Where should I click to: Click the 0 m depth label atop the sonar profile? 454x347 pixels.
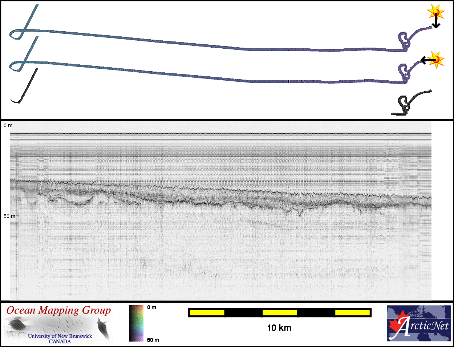click(8, 125)
